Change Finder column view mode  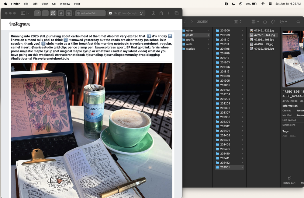coord(238,22)
